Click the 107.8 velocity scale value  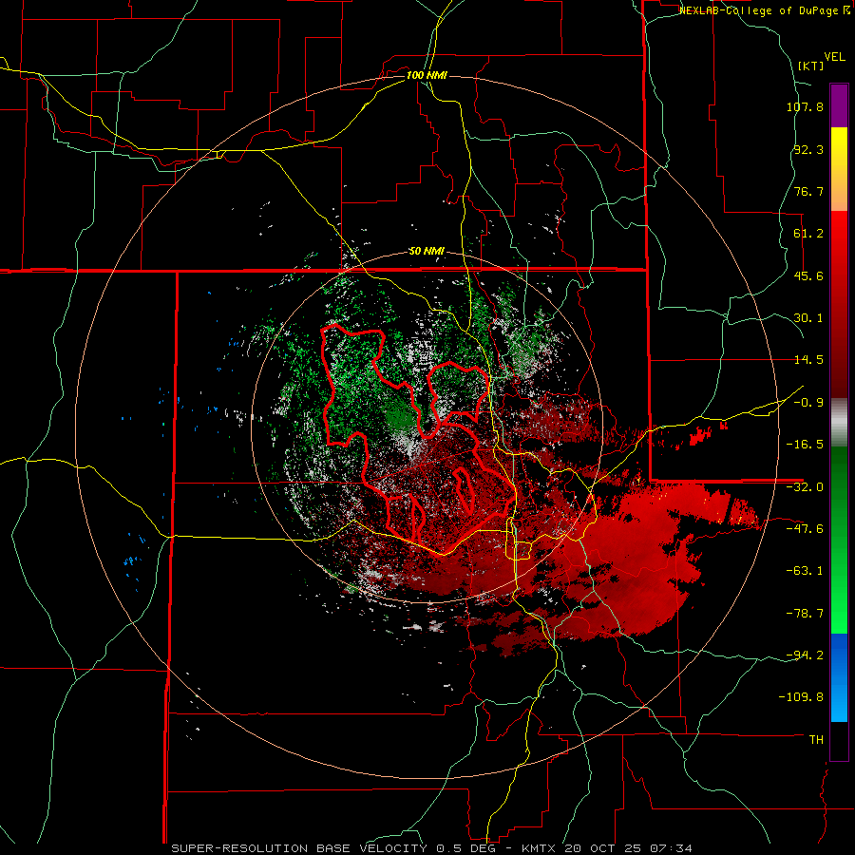[x=805, y=106]
